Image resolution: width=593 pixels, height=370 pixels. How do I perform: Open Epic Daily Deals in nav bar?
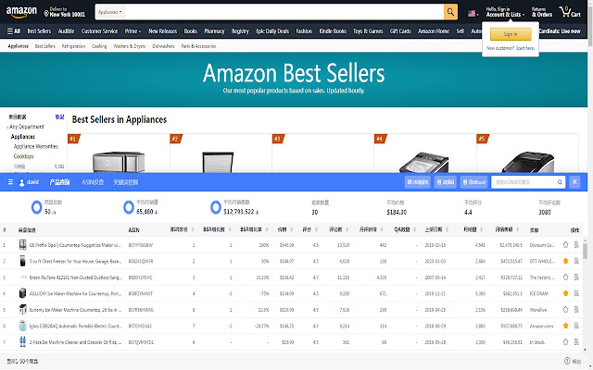coord(272,31)
